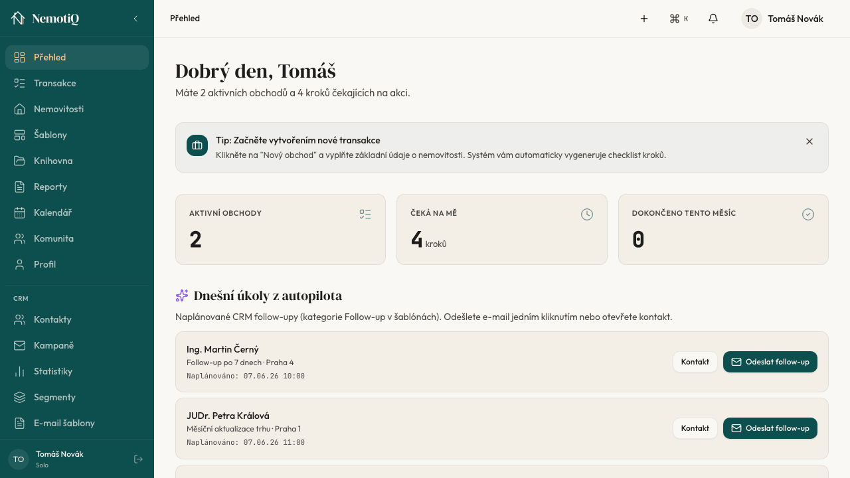Open Šablony in sidebar

click(77, 135)
